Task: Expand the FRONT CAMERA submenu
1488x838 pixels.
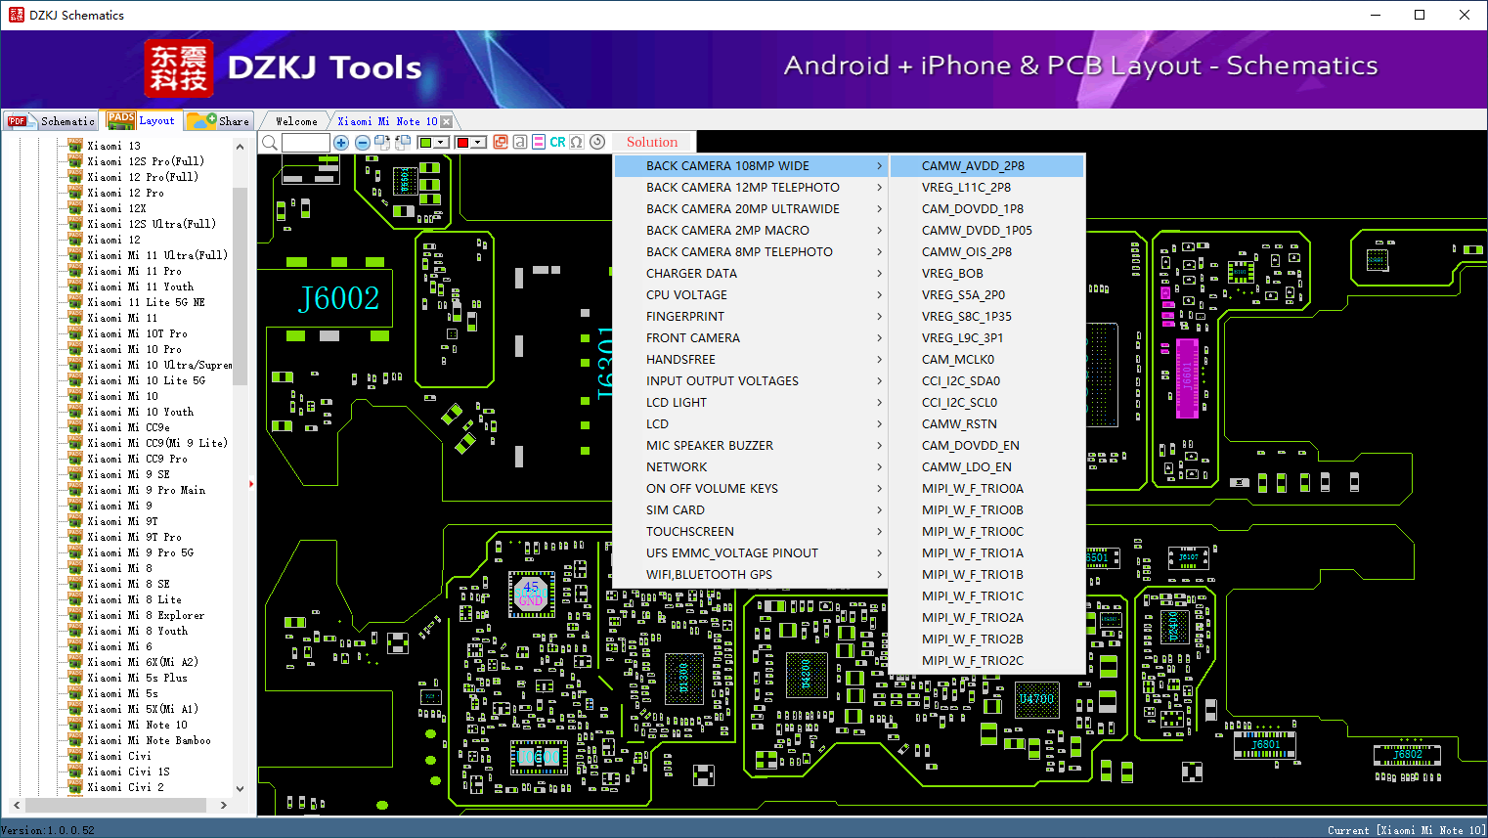Action: (x=751, y=338)
